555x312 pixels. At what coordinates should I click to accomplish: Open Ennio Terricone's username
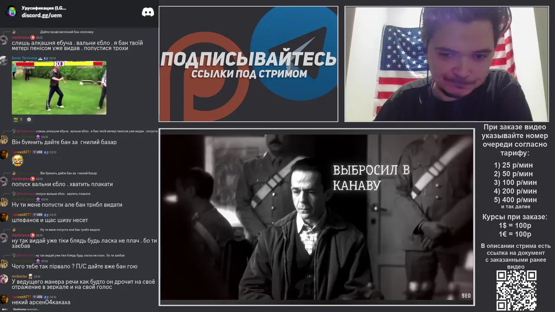(24, 58)
